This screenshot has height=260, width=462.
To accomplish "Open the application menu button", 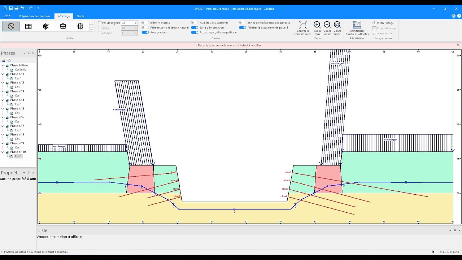I will [7, 16].
